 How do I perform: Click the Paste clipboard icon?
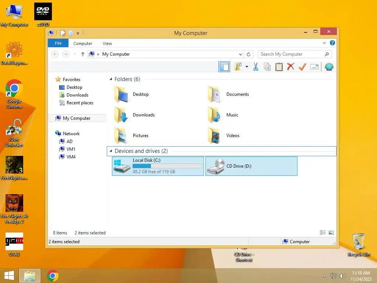point(279,67)
